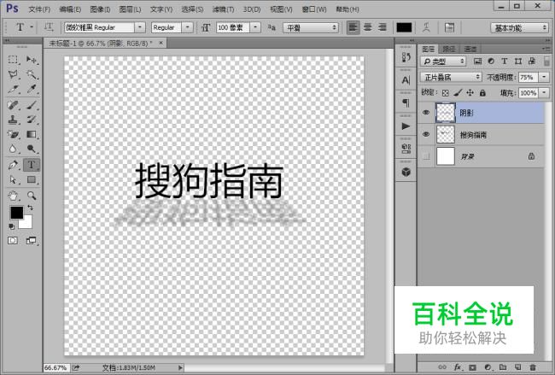Viewport: 555px width, 375px height.
Task: Open the 3D panel cube icon
Action: pos(406,173)
